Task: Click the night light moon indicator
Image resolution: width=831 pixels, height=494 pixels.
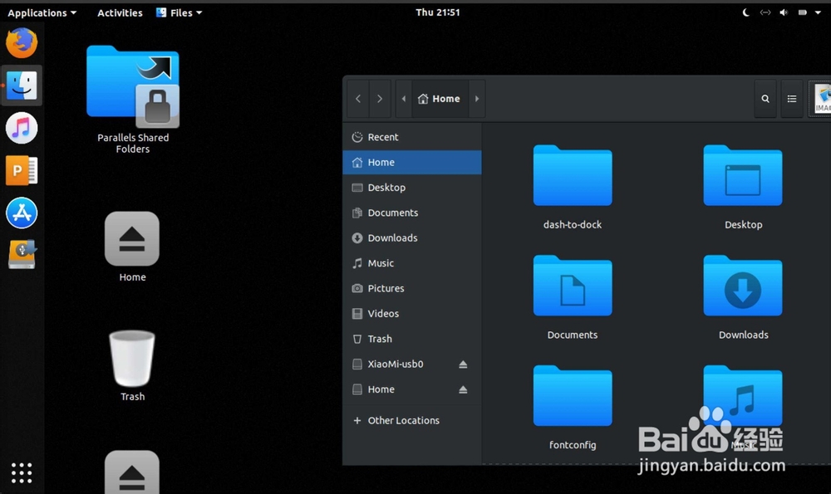Action: point(745,12)
